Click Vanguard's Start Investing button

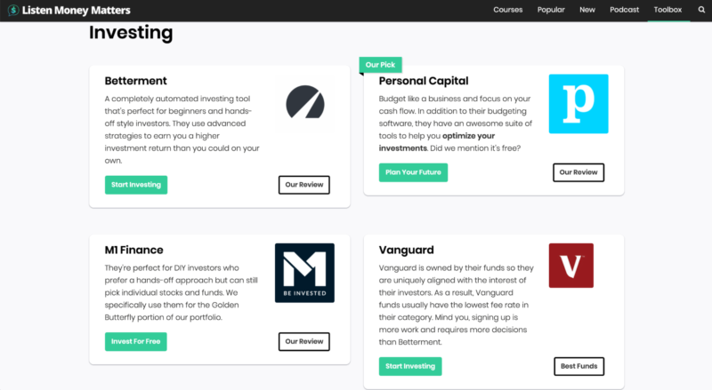410,366
